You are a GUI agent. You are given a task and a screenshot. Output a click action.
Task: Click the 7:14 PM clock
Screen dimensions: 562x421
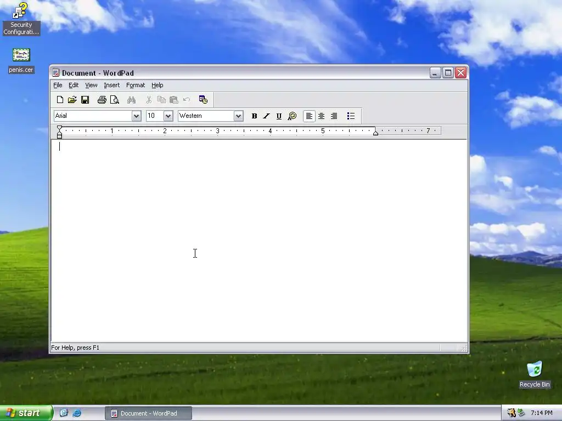pyautogui.click(x=542, y=413)
